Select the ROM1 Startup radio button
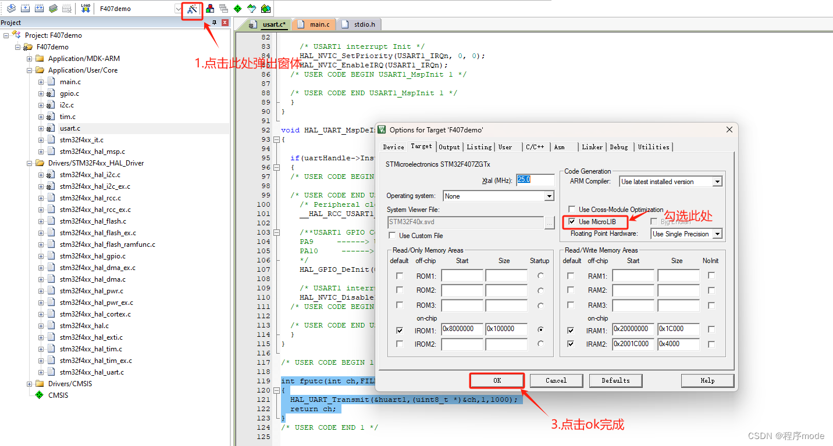This screenshot has width=833, height=446. [x=541, y=276]
